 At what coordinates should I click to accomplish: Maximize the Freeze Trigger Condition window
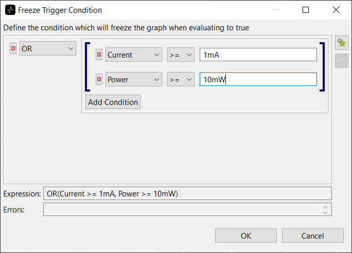(x=306, y=10)
